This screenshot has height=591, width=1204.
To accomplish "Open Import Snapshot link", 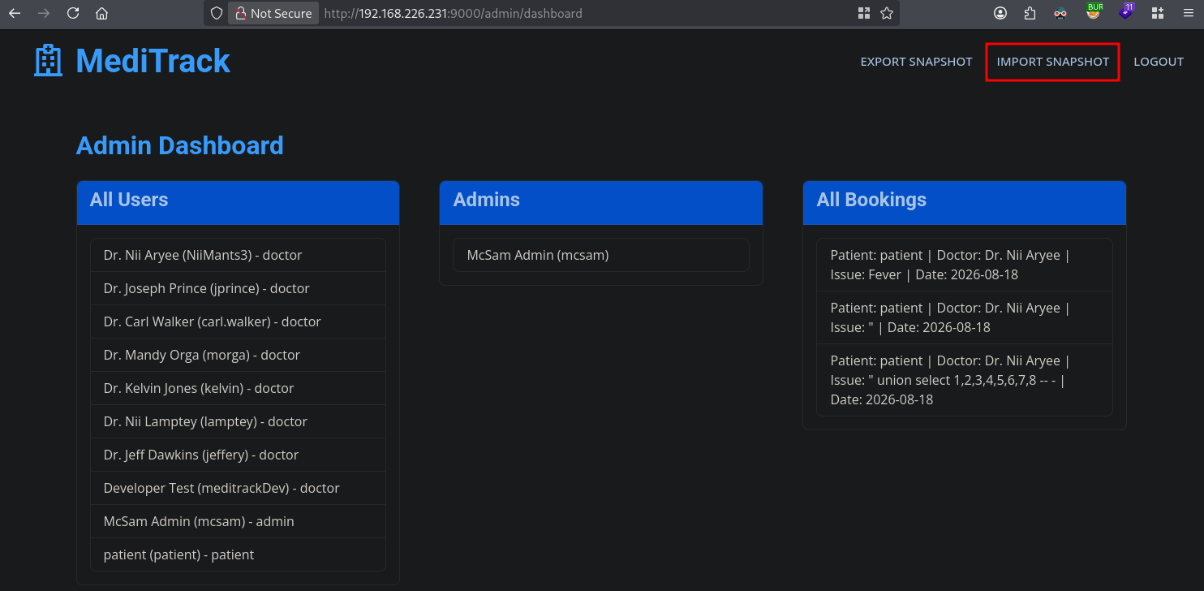I will pos(1052,62).
